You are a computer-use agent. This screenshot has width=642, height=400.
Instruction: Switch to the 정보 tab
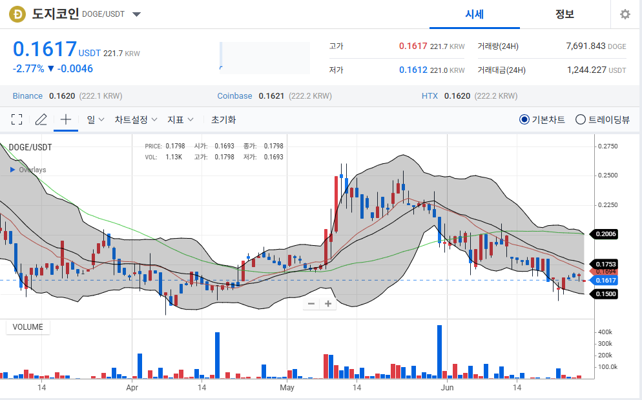[x=566, y=14]
